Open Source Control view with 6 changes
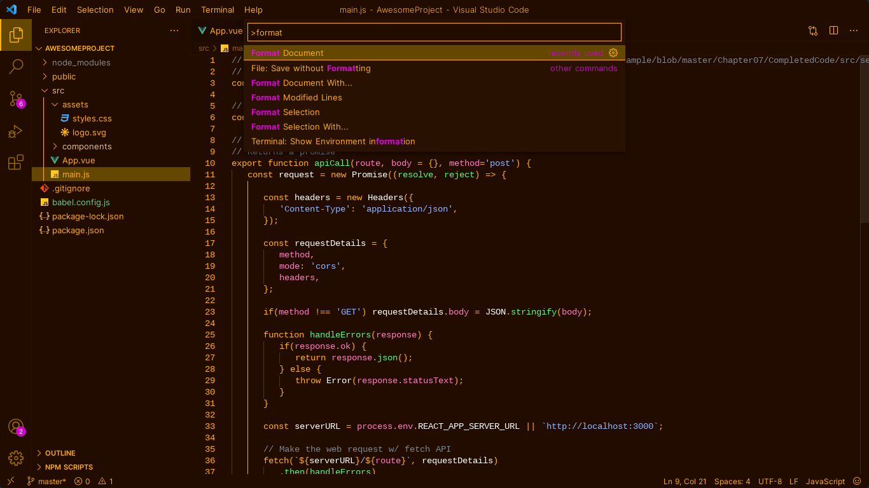This screenshot has width=869, height=488. 16,98
